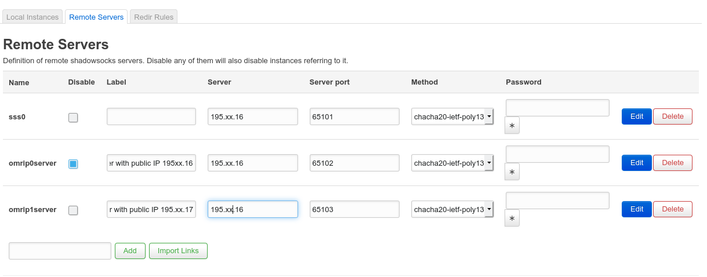
Task: Switch to Local Instances tab
Action: [x=32, y=17]
